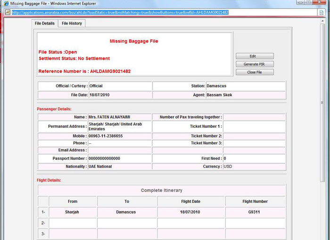Close the Internet Explorer window
This screenshot has height=240, width=330.
[x=320, y=3]
